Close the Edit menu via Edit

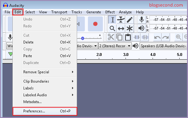click(18, 12)
